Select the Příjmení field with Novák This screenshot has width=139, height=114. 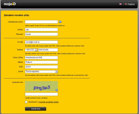pos(41,34)
